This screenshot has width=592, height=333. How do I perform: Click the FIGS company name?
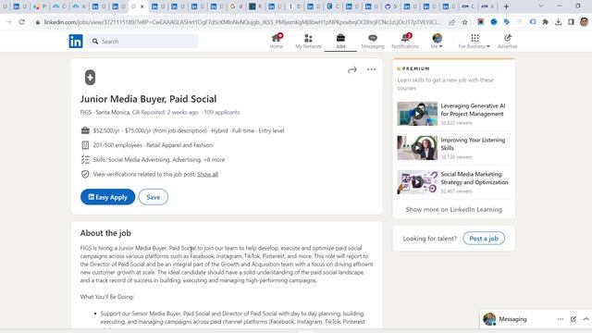click(x=86, y=113)
